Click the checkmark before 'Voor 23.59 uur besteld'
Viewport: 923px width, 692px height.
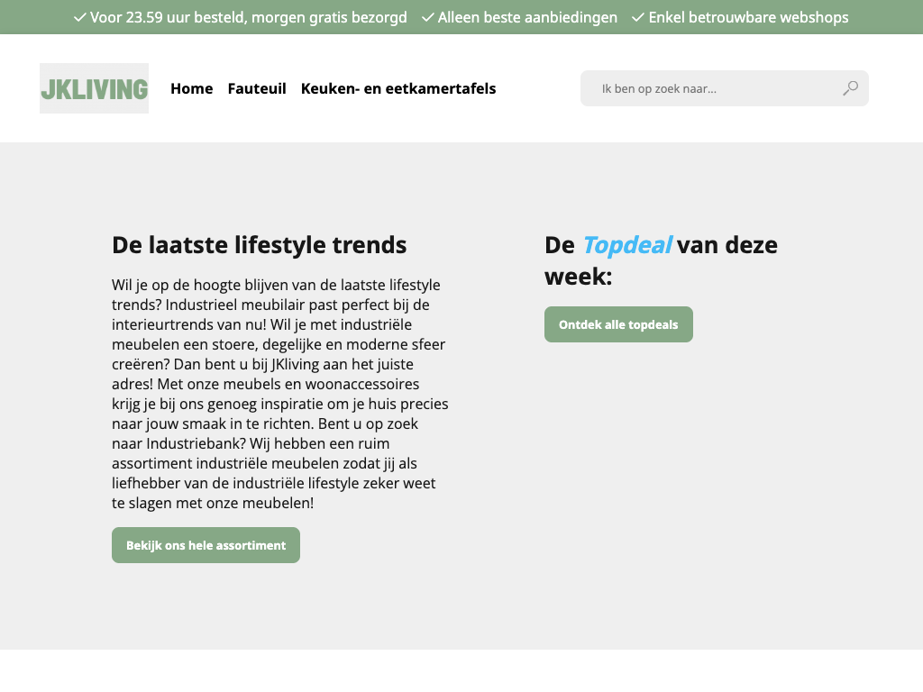pyautogui.click(x=80, y=17)
